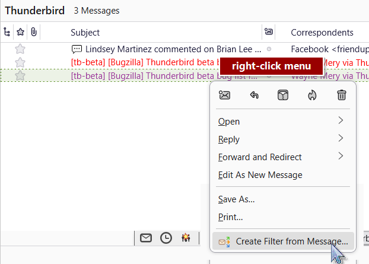
Task: Choose Edit As New Message
Action: tap(283, 175)
